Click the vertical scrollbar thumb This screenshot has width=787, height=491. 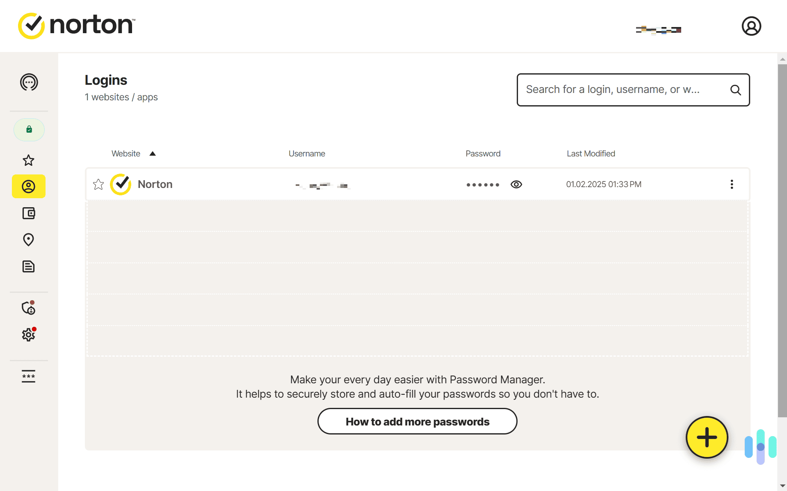tap(782, 241)
